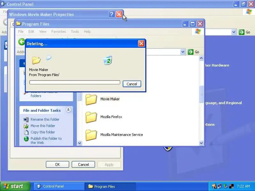
Task: Click Rename this folder link
Action: coord(45,119)
